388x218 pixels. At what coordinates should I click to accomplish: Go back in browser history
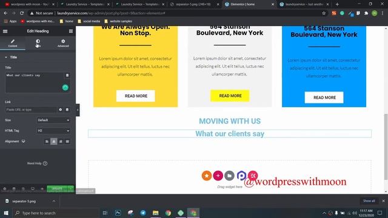5,13
